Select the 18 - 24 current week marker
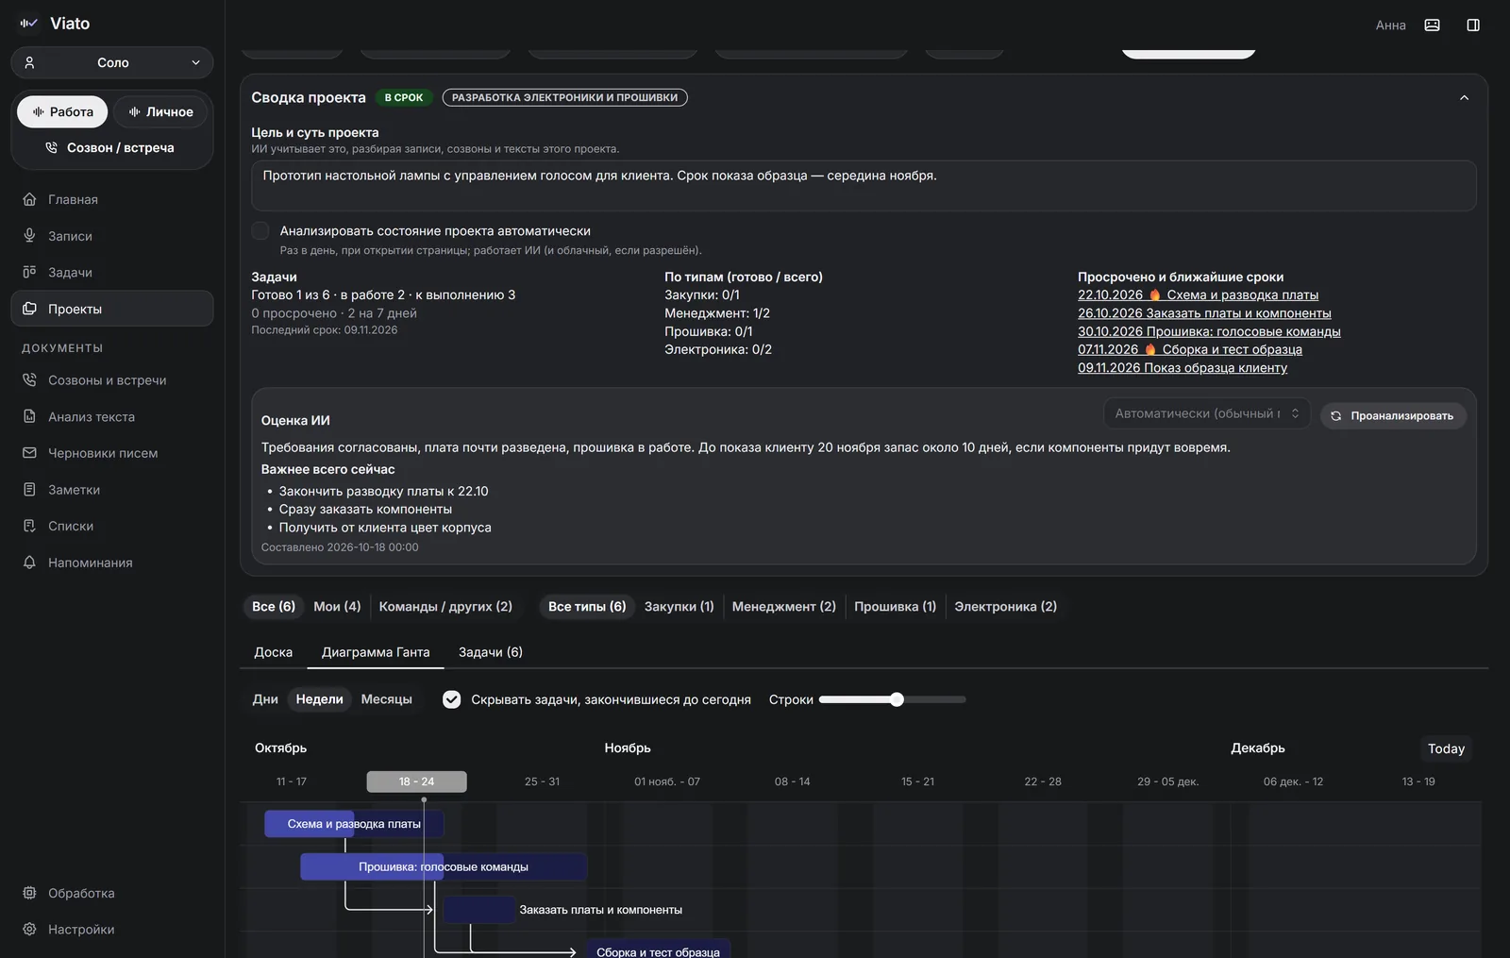The width and height of the screenshot is (1510, 958). pos(416,782)
